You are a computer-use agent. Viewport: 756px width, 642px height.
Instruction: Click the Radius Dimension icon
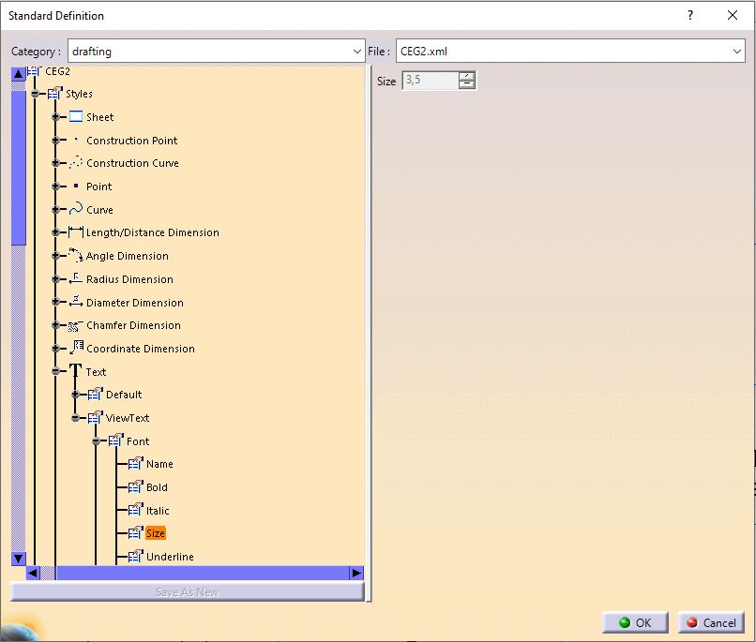pyautogui.click(x=76, y=279)
